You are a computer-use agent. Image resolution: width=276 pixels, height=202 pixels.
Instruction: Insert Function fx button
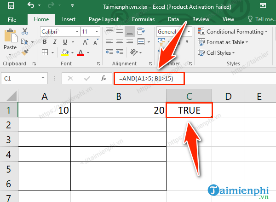point(103,78)
